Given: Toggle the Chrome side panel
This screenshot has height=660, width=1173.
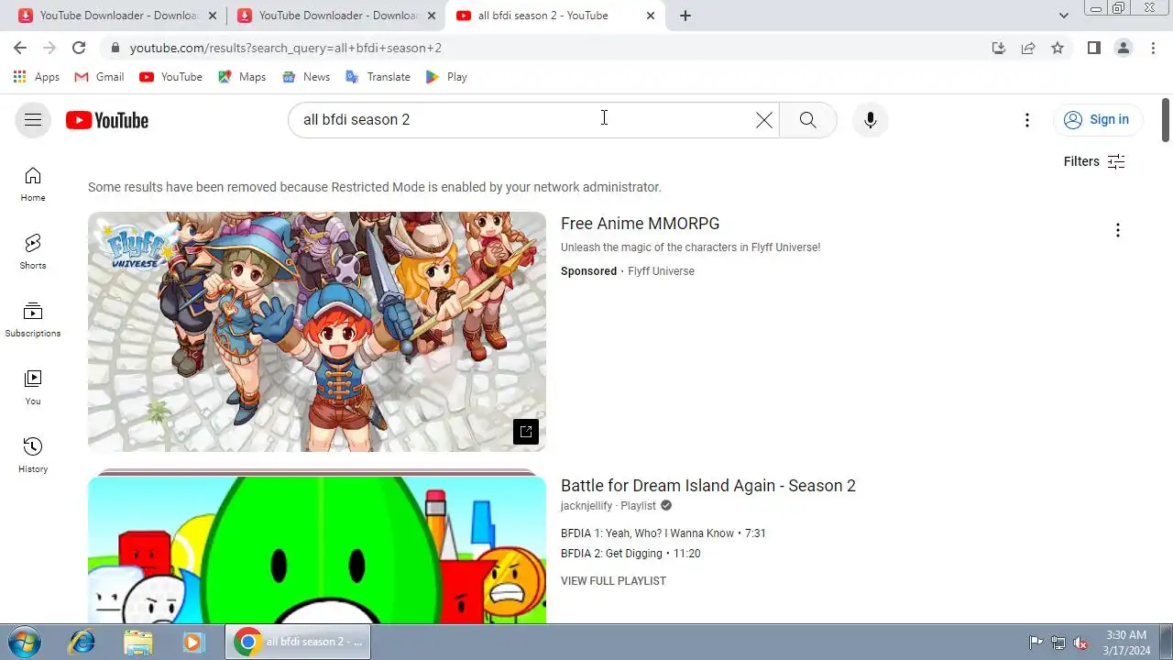Looking at the screenshot, I should [1093, 48].
